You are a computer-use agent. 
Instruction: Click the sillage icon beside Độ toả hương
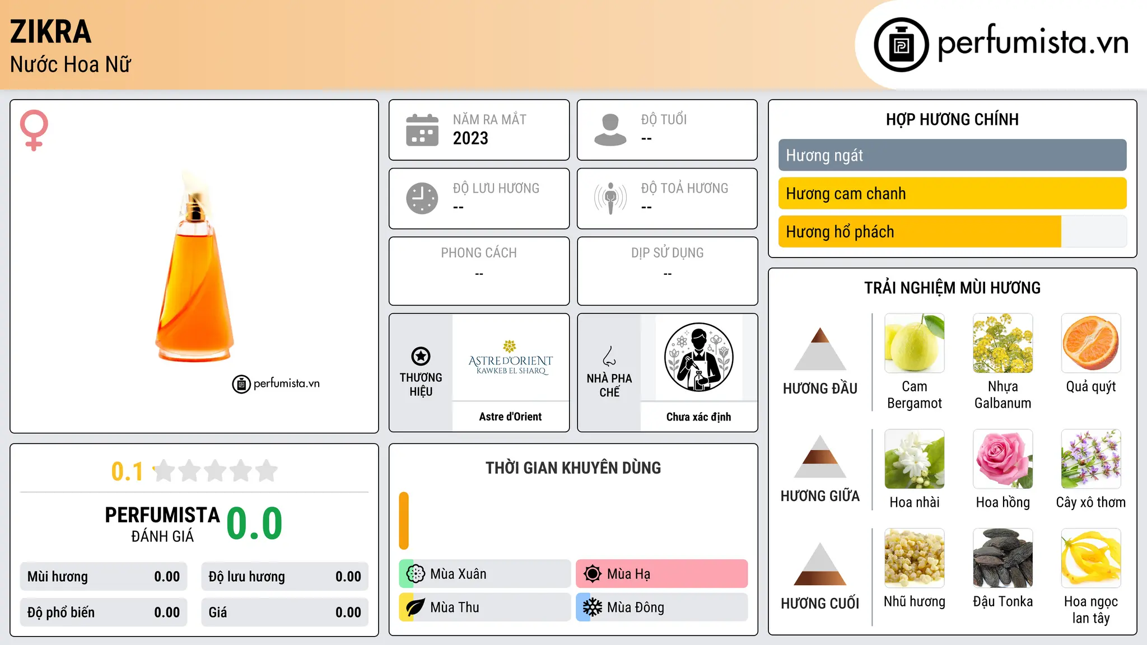pyautogui.click(x=610, y=198)
